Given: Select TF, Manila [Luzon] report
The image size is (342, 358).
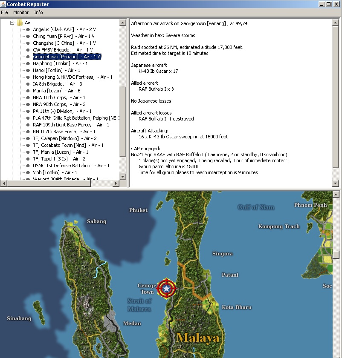Looking at the screenshot, I should (x=61, y=152).
